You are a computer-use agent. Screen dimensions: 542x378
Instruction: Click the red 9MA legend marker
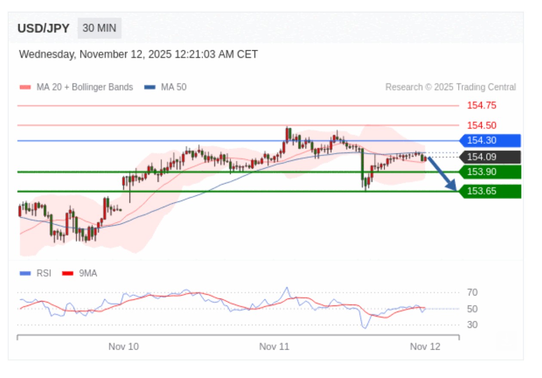pyautogui.click(x=68, y=273)
